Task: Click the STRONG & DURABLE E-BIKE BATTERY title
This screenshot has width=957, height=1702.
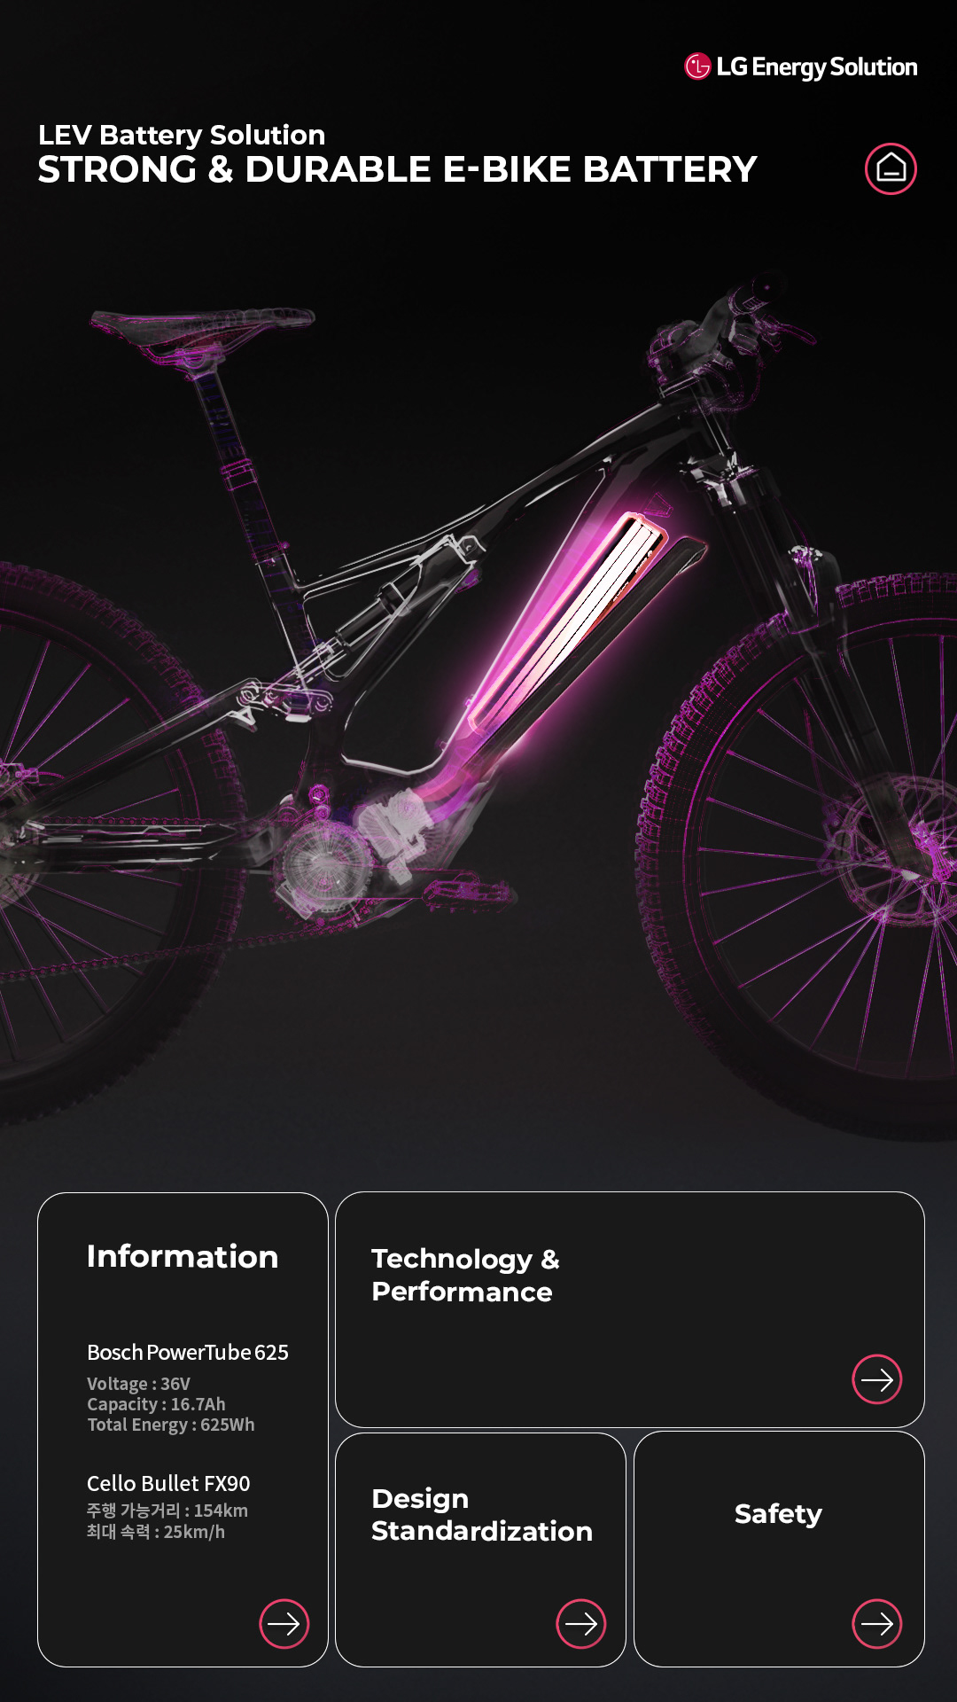Action: (397, 169)
